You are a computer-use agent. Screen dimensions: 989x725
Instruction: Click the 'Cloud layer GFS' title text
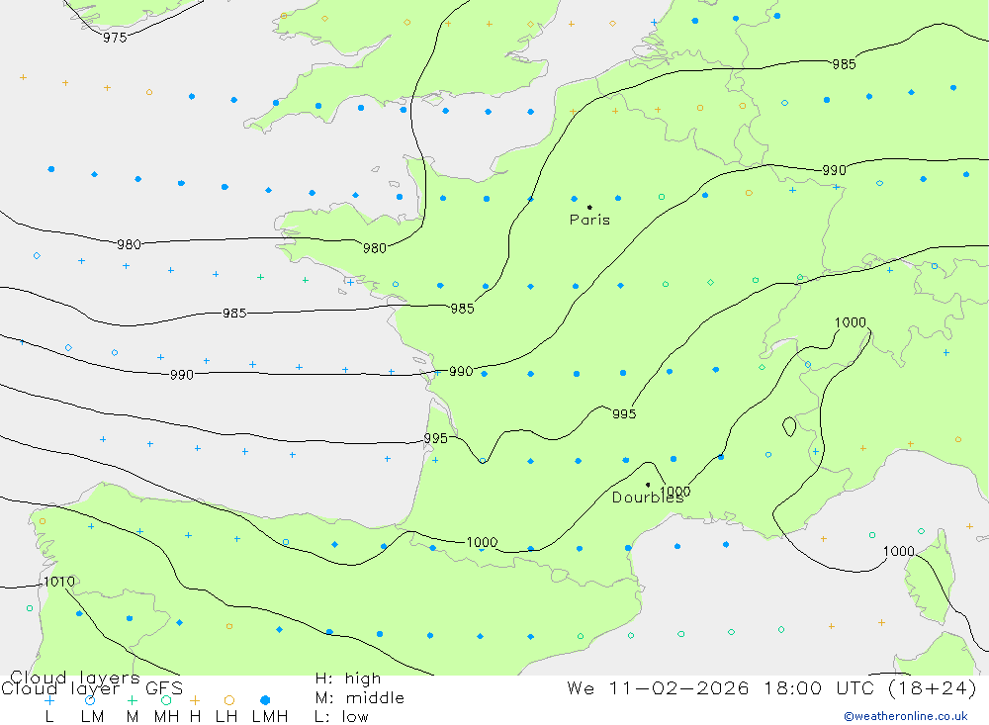92,688
